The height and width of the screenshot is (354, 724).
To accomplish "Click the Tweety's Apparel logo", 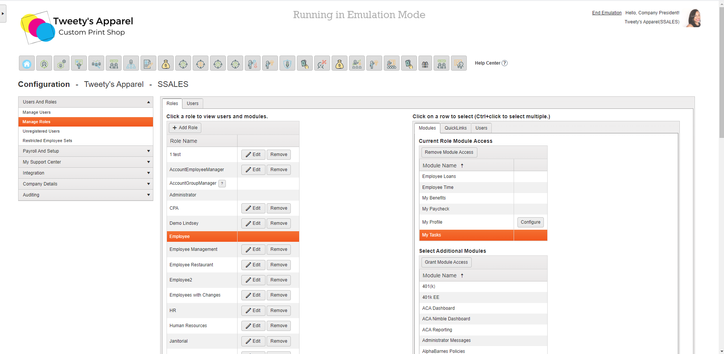I will tap(77, 27).
